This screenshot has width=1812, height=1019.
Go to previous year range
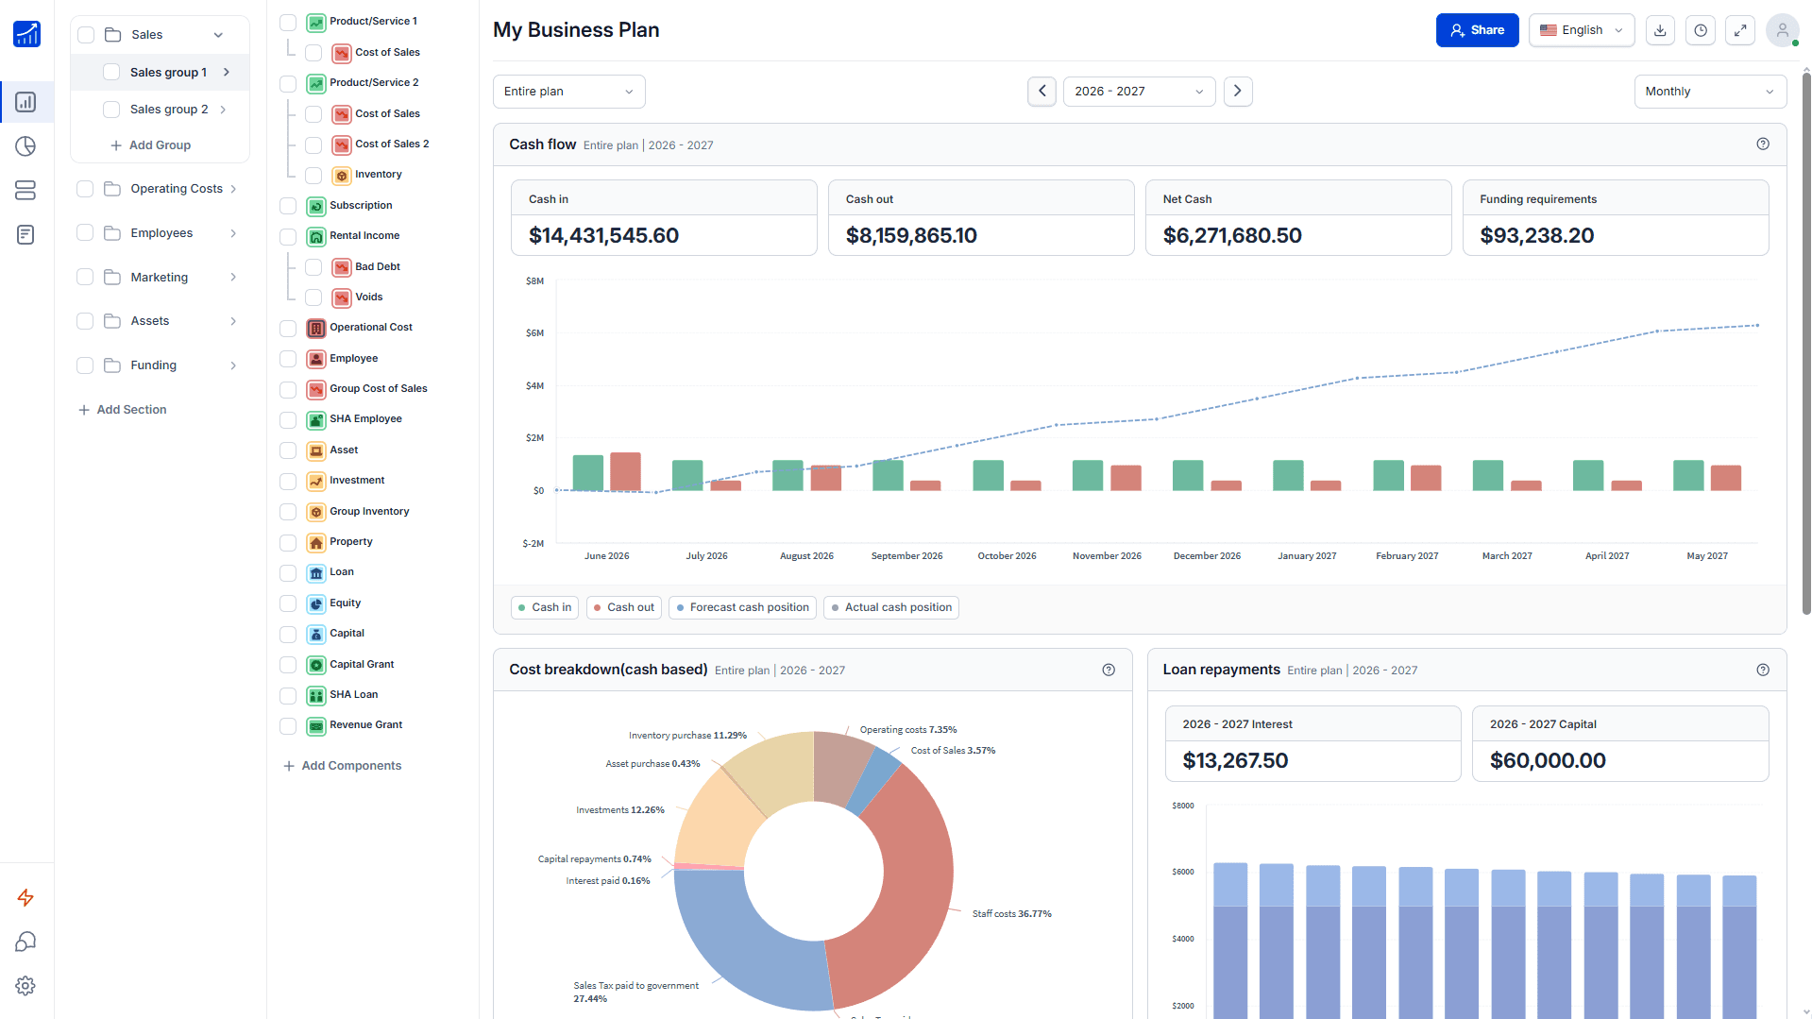[x=1041, y=92]
